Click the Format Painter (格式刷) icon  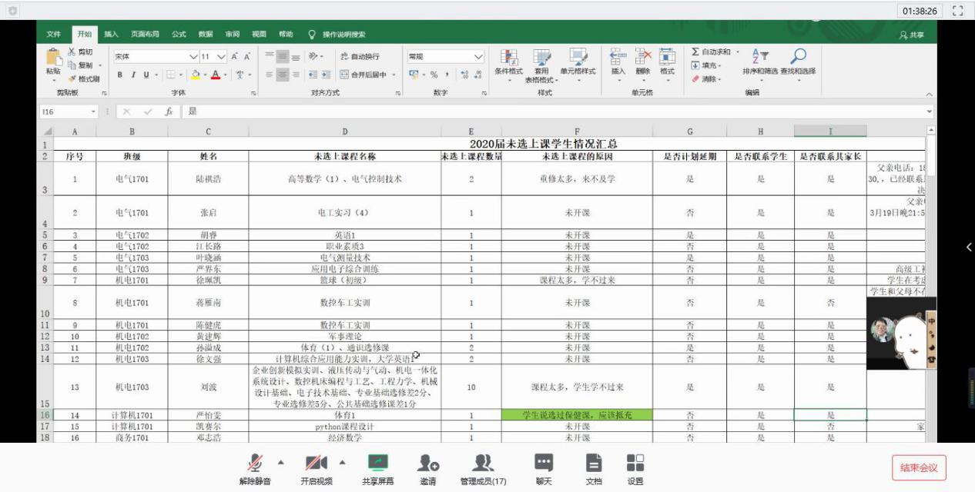73,79
